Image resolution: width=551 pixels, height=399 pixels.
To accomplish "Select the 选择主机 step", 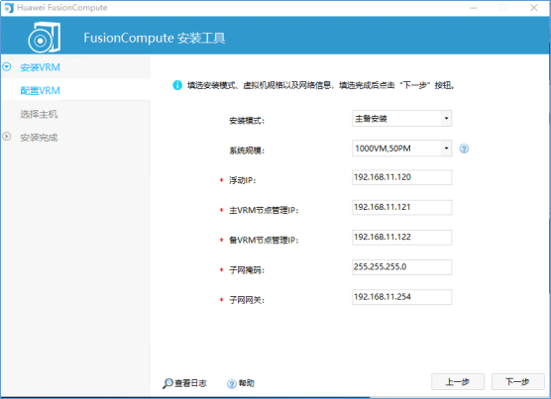I will tap(39, 114).
